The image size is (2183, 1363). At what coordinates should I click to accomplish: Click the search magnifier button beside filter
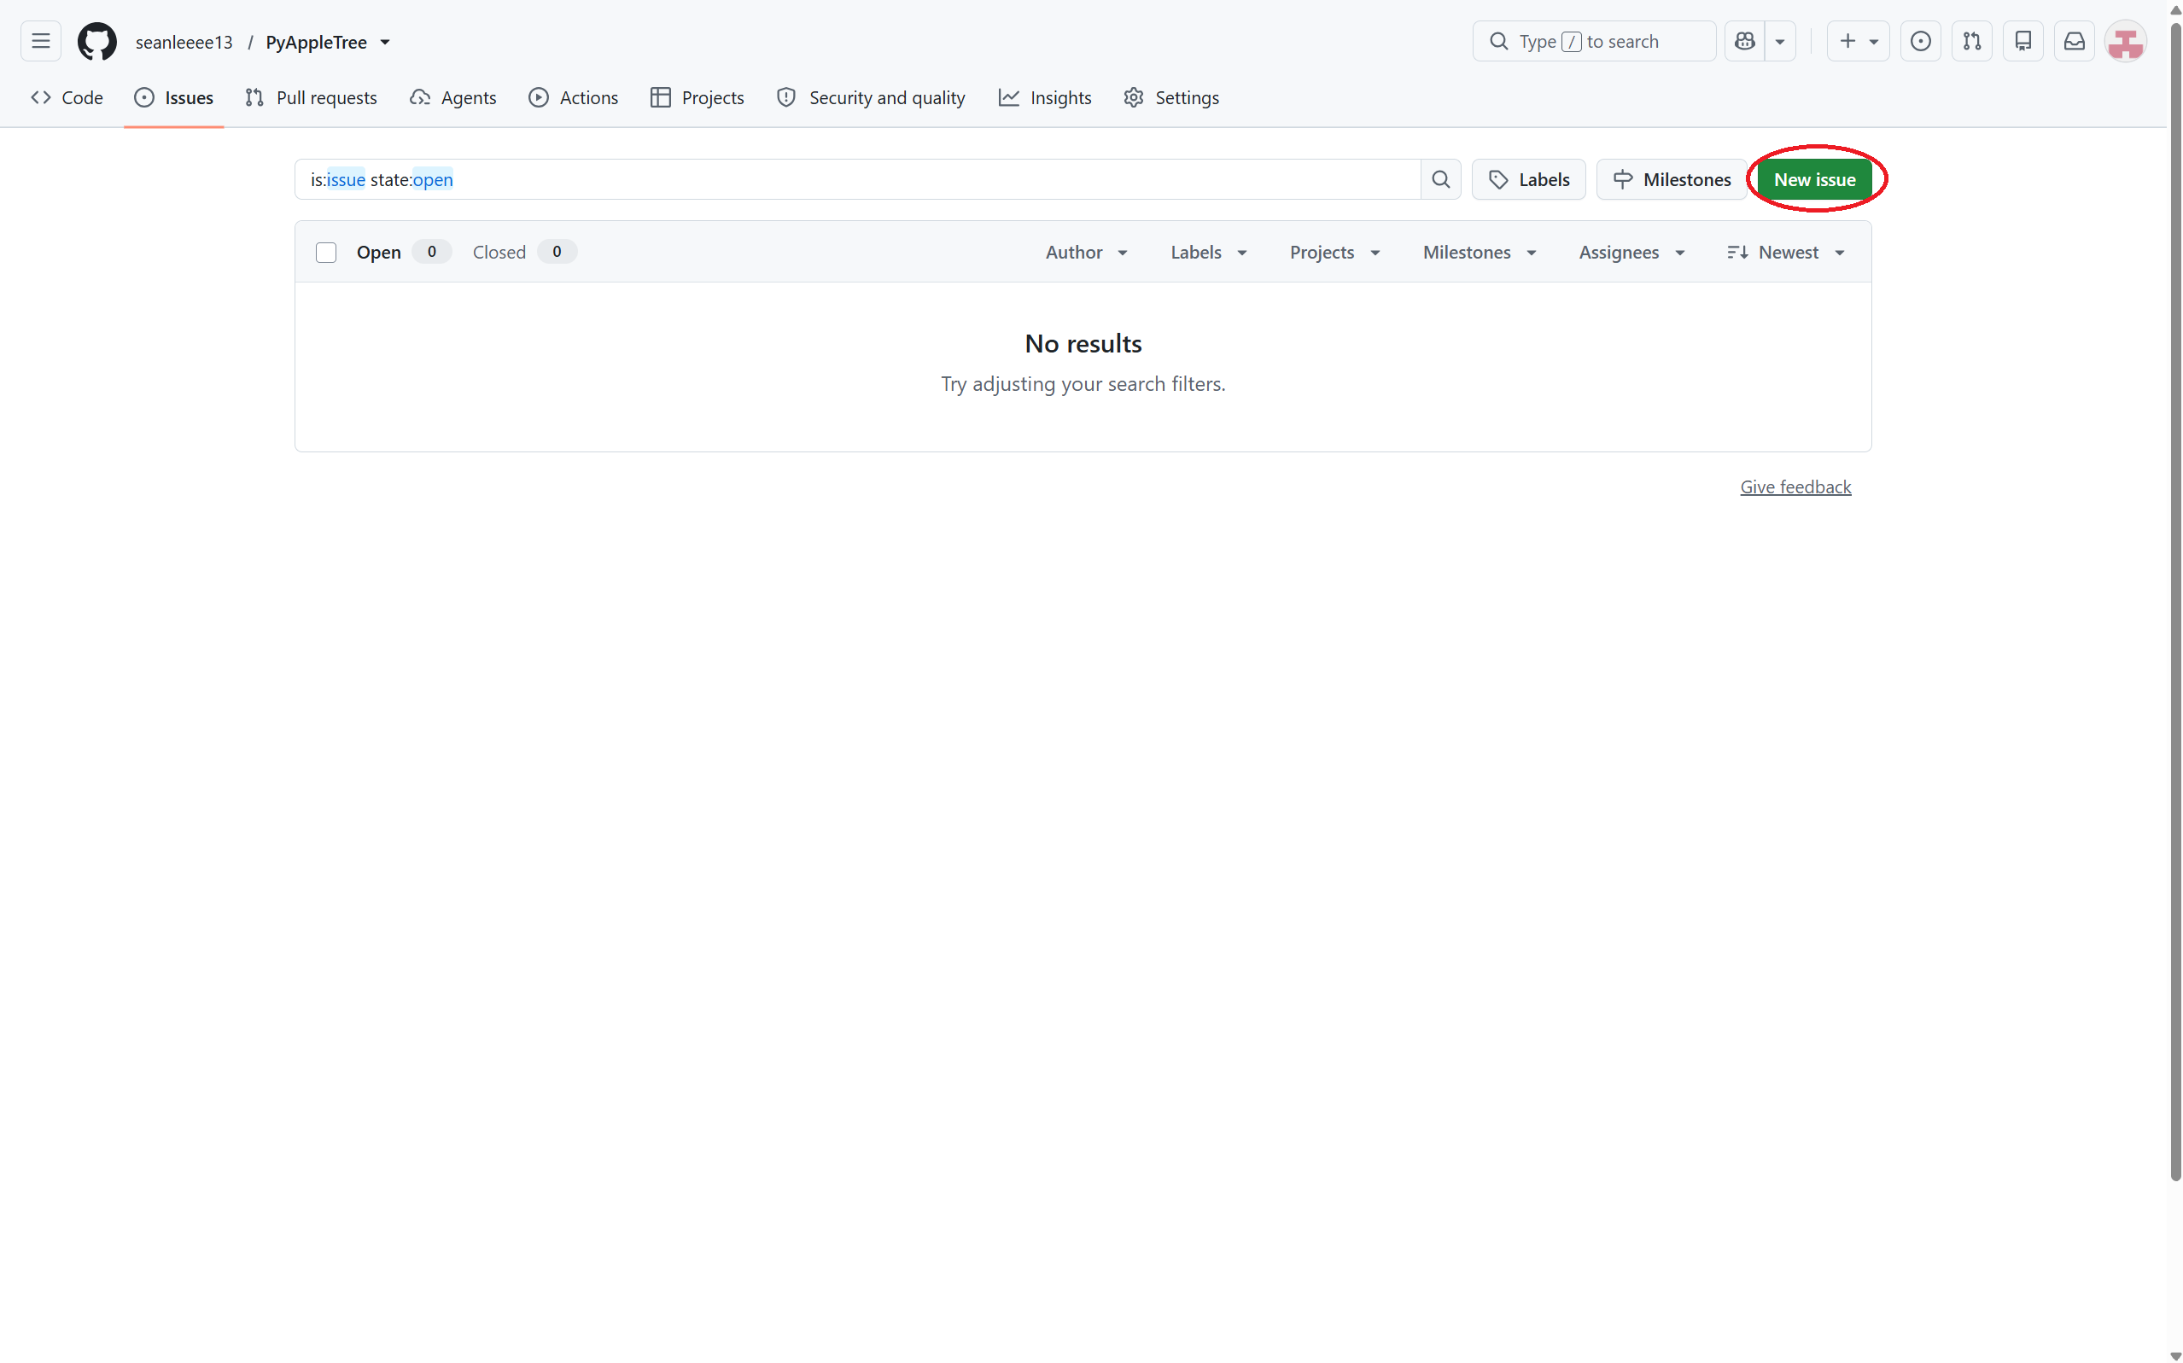pyautogui.click(x=1440, y=179)
